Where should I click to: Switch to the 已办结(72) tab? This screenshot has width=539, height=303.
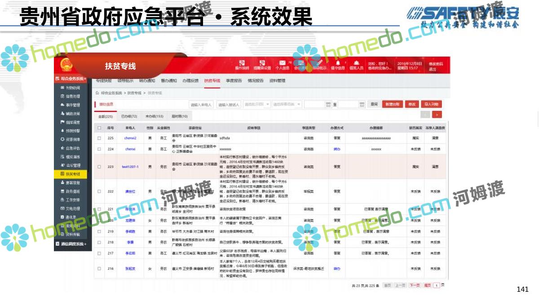coord(129,116)
